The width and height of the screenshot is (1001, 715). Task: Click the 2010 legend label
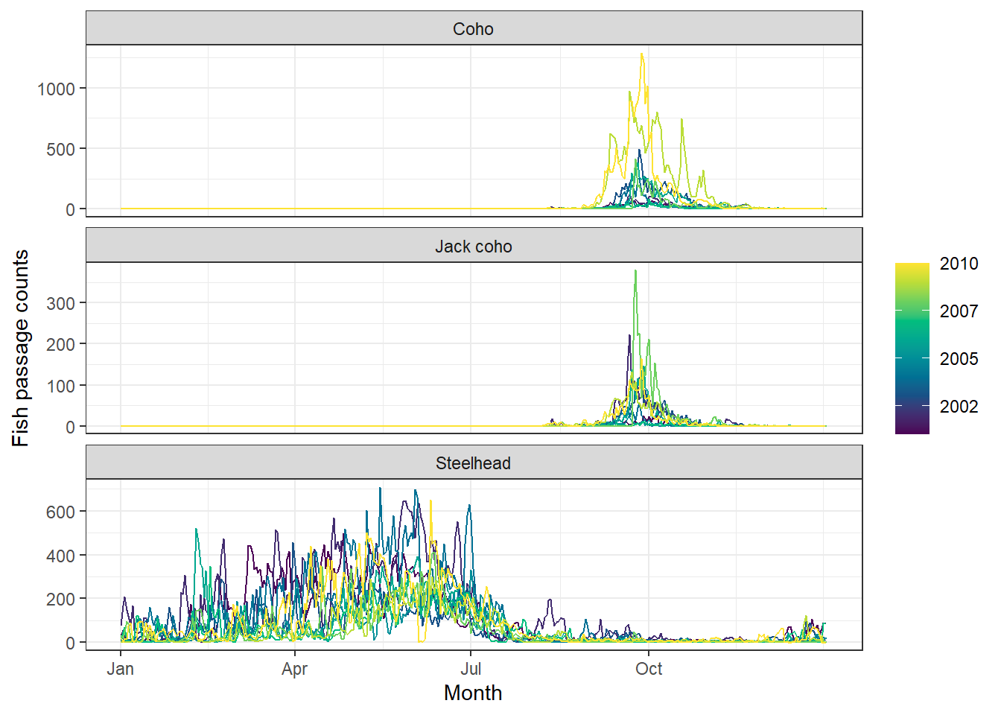click(x=959, y=264)
